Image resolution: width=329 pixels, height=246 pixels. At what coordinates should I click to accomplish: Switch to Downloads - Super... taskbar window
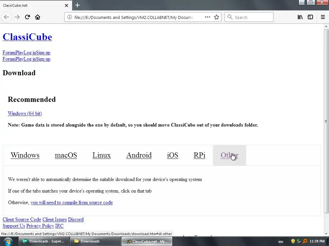click(44, 242)
